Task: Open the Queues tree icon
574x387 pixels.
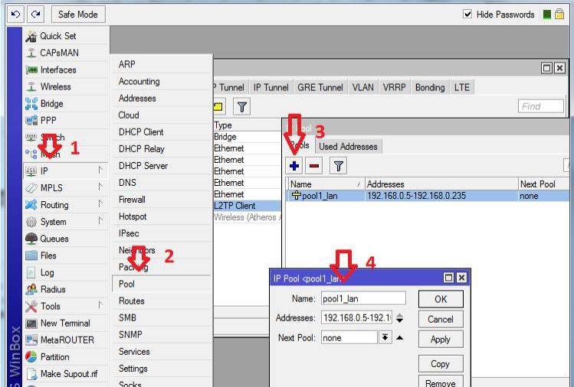Action: (x=31, y=239)
